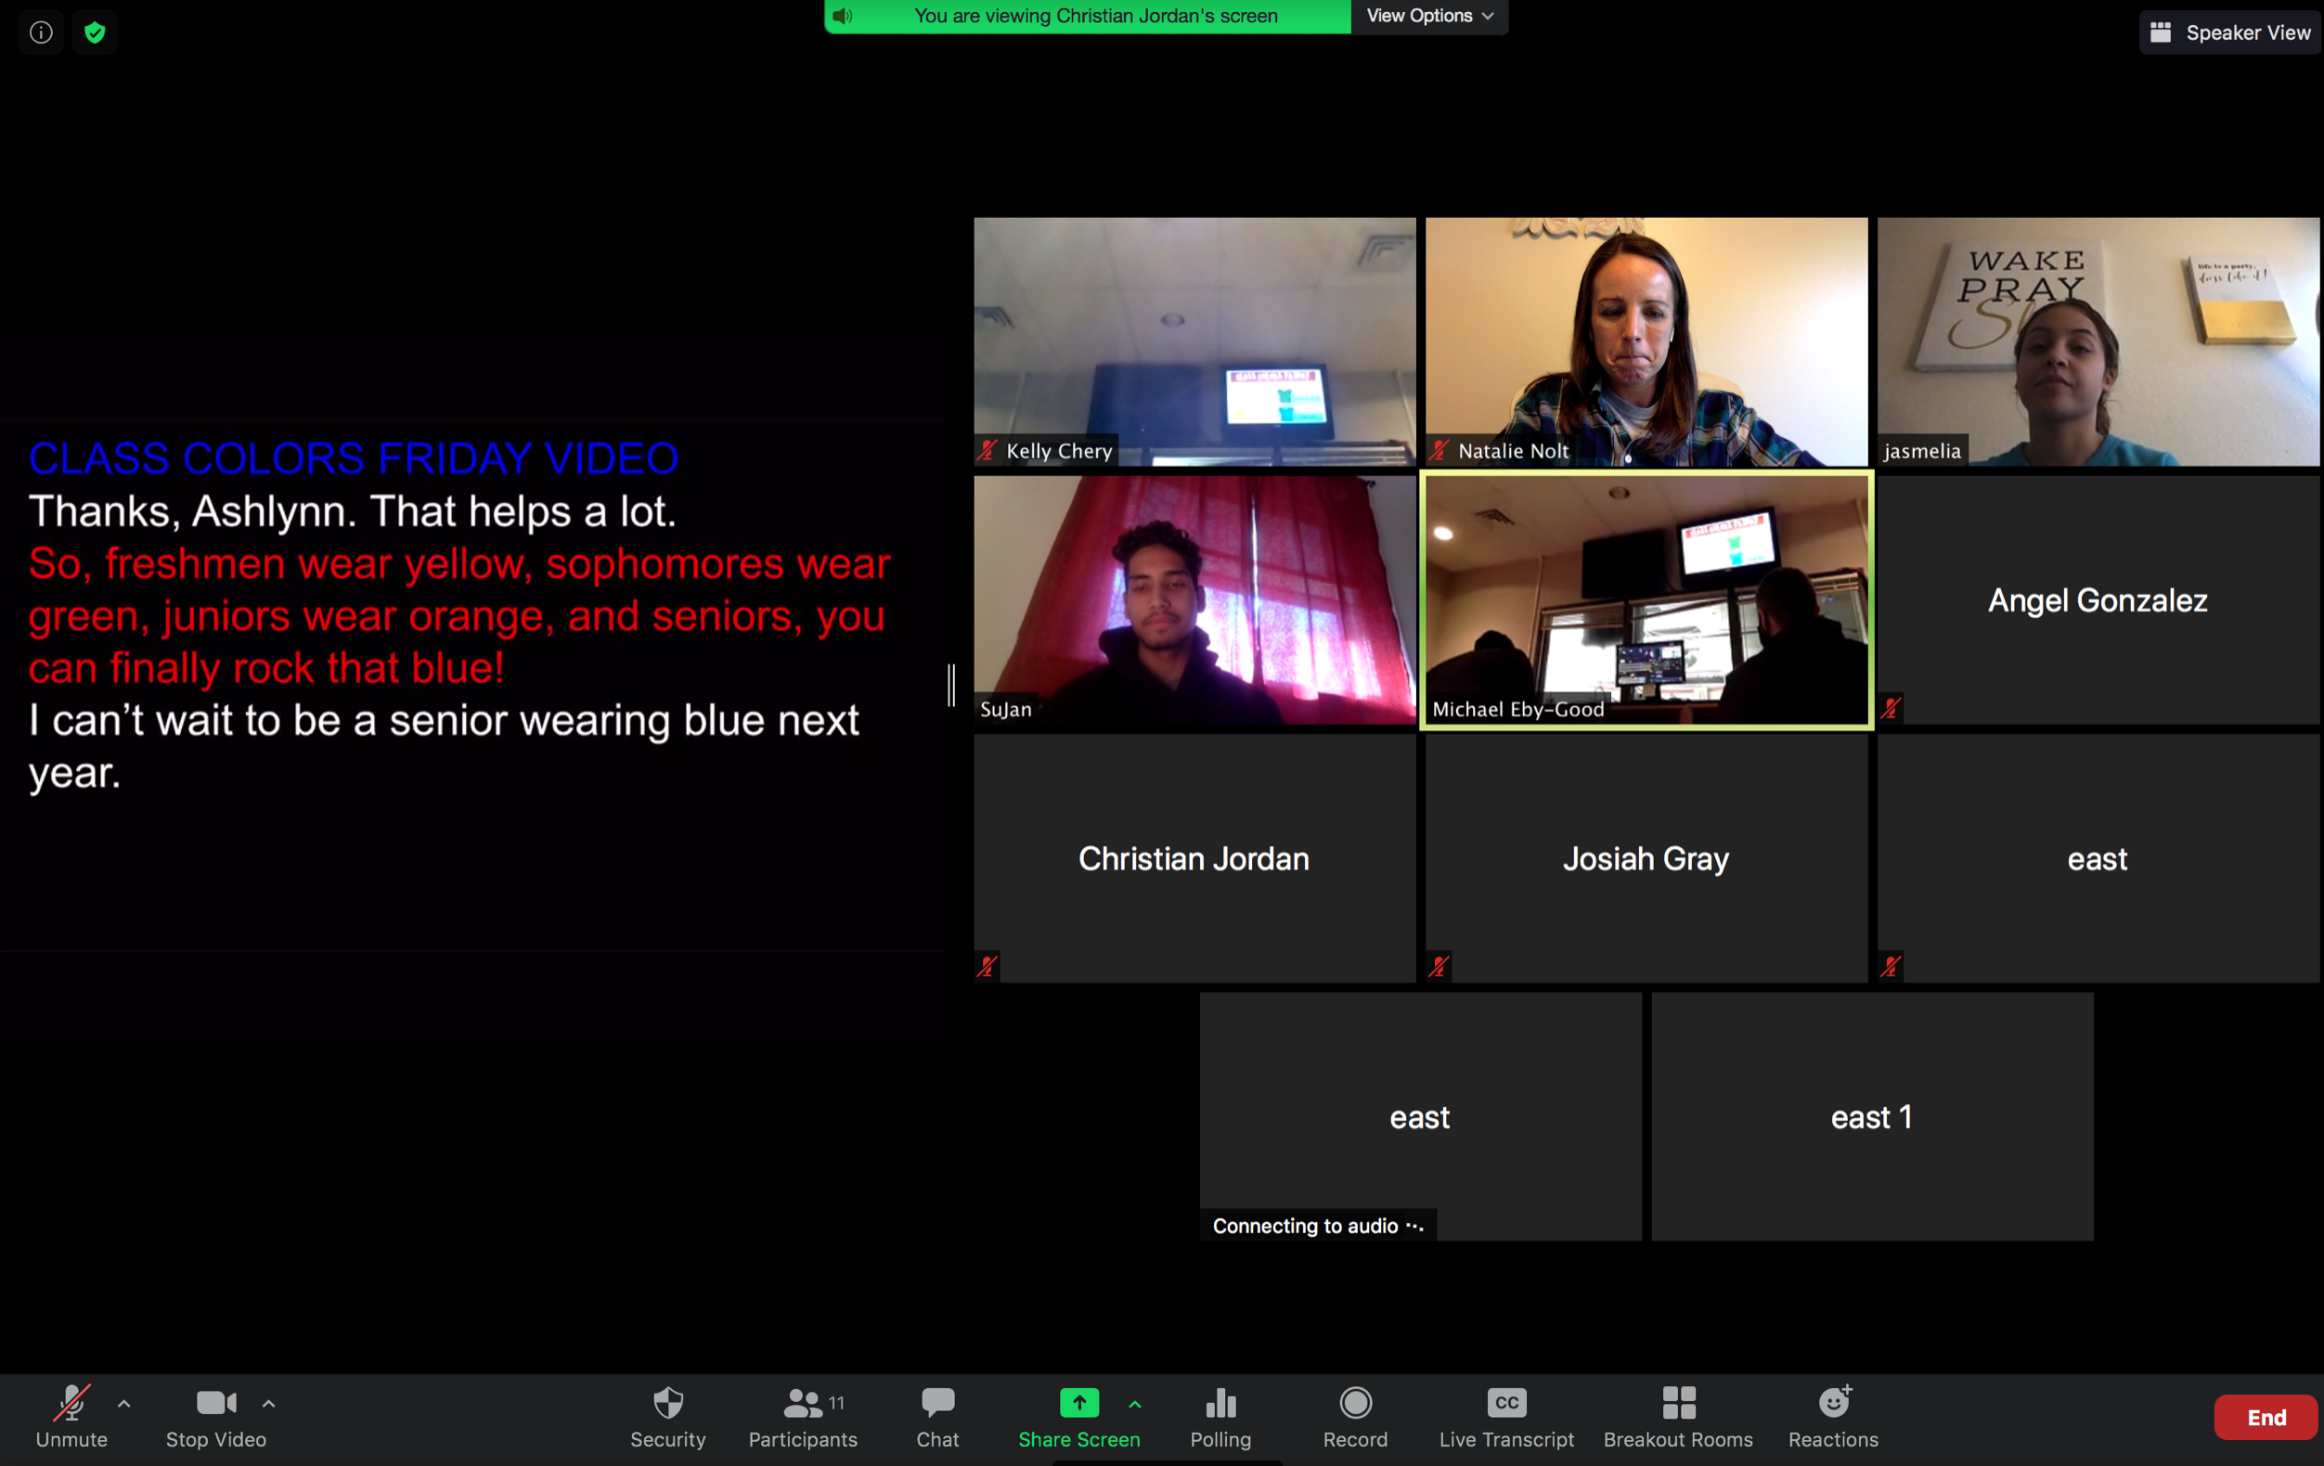Screen dimensions: 2324x1466
Task: Switch to Speaker View
Action: click(2229, 32)
